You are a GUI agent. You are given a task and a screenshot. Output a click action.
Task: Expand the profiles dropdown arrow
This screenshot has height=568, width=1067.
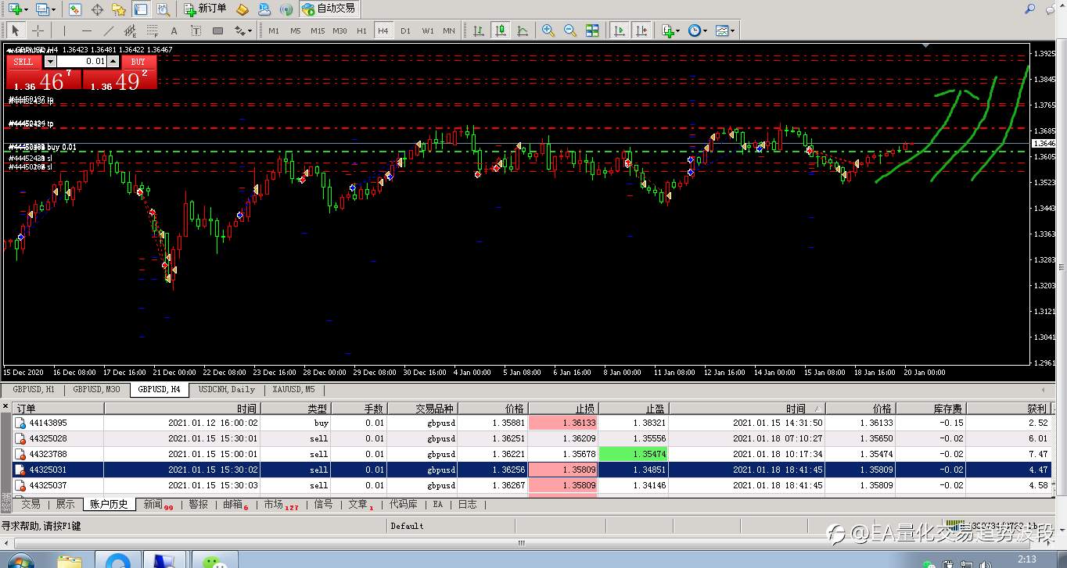pyautogui.click(x=53, y=10)
